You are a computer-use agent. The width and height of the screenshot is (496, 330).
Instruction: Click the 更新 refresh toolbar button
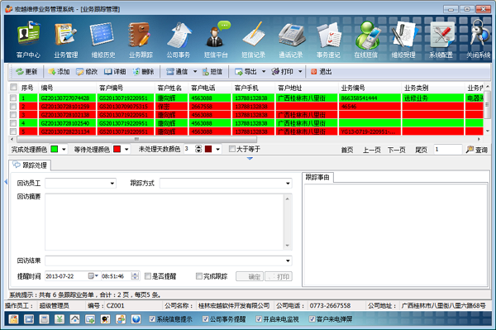pos(27,72)
